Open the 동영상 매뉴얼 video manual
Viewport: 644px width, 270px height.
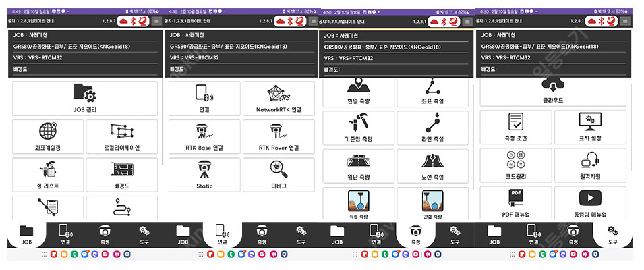[590, 205]
